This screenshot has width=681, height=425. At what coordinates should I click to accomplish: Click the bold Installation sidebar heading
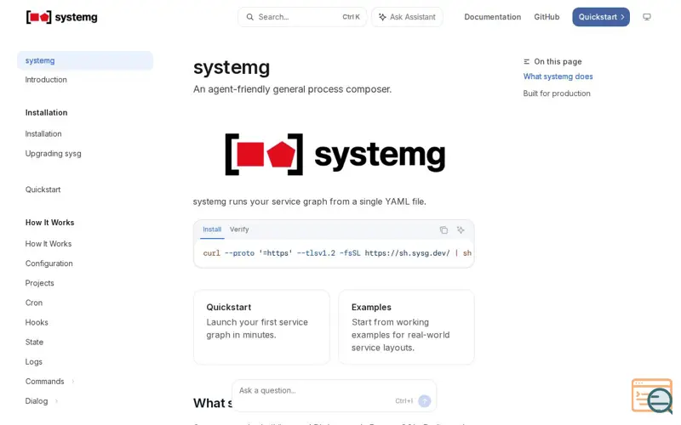(x=47, y=113)
